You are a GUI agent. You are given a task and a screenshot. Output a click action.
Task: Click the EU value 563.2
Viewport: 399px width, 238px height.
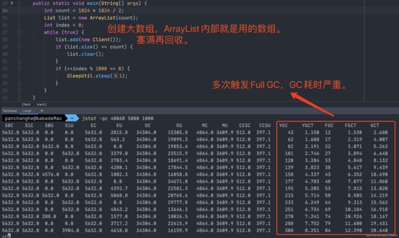click(118, 140)
